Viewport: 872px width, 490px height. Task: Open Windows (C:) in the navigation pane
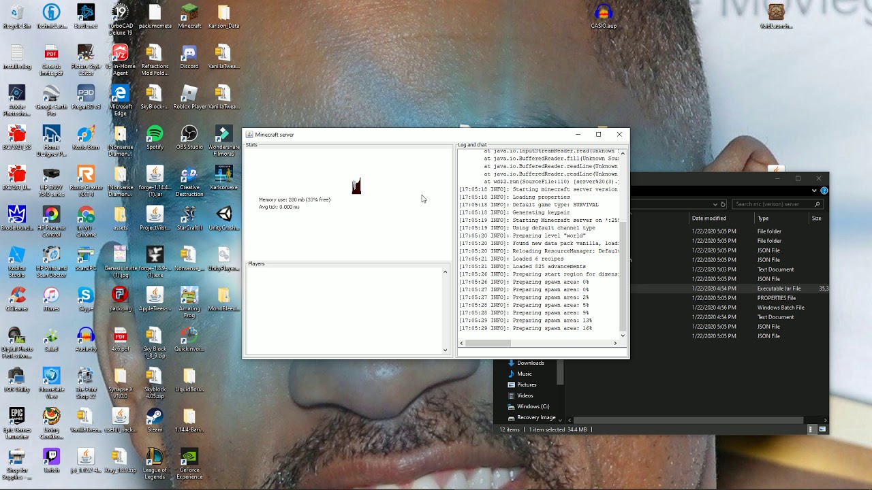pyautogui.click(x=533, y=406)
